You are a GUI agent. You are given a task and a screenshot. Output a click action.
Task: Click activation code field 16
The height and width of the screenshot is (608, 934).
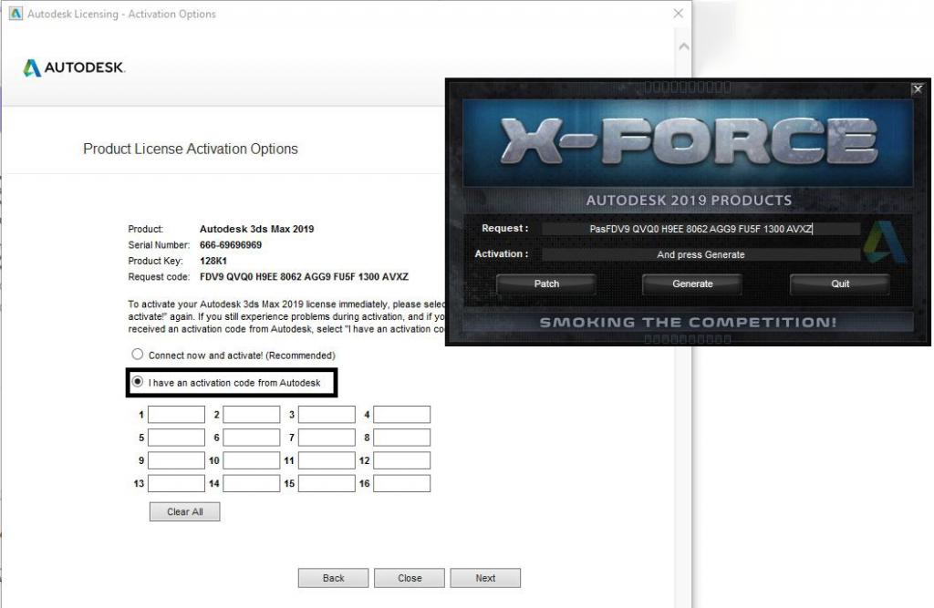click(401, 483)
